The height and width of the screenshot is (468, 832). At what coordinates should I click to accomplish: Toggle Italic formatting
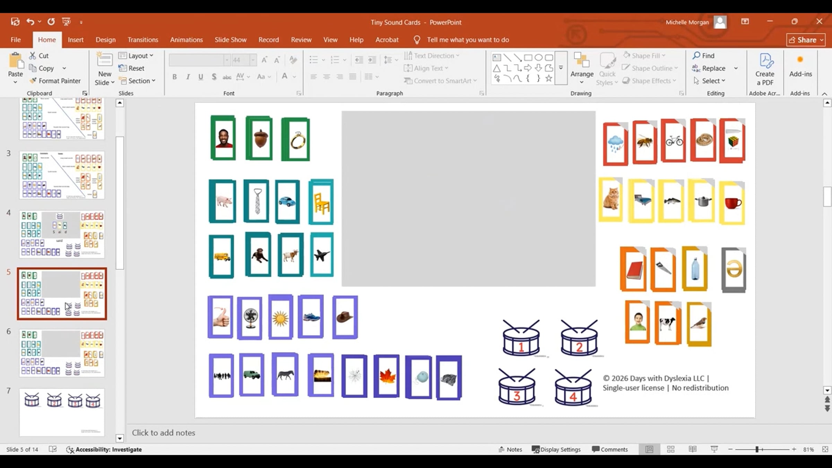click(188, 77)
